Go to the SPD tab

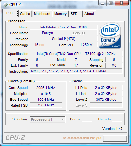click(75, 14)
